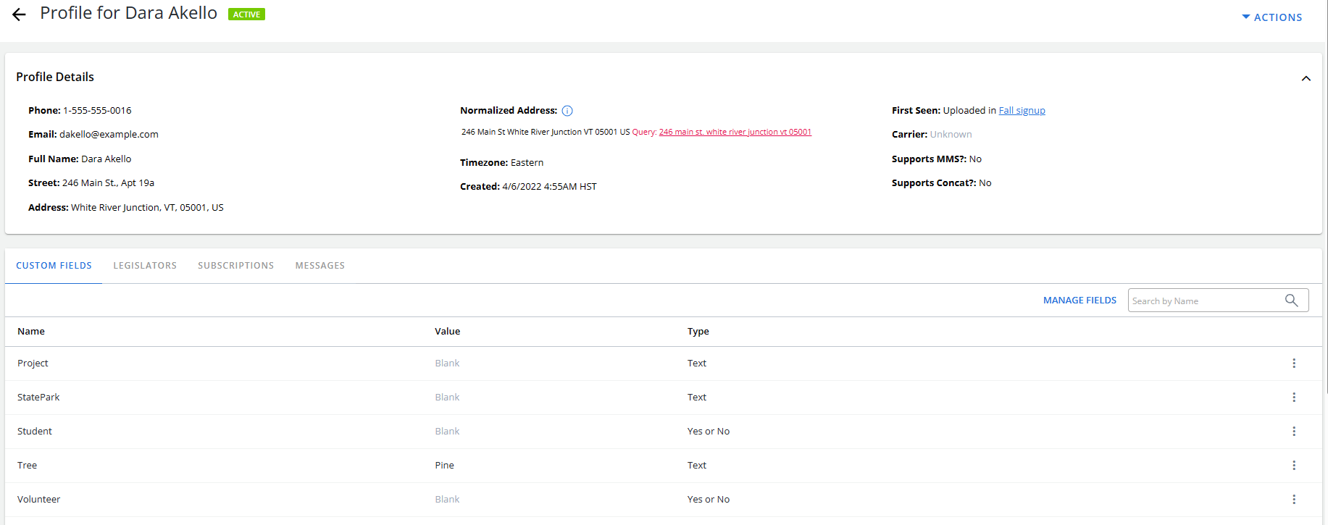This screenshot has width=1328, height=525.
Task: Click the email dakello@example.com
Action: click(x=109, y=135)
